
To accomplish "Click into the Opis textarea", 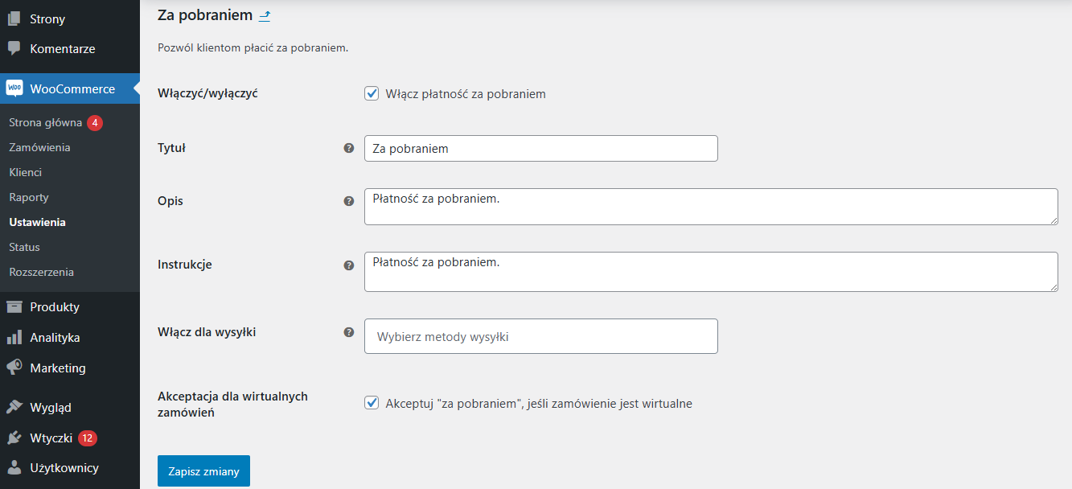I will pyautogui.click(x=711, y=207).
